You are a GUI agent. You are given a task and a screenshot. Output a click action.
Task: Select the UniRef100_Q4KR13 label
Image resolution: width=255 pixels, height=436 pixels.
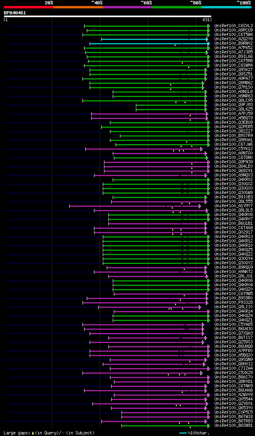click(233, 237)
